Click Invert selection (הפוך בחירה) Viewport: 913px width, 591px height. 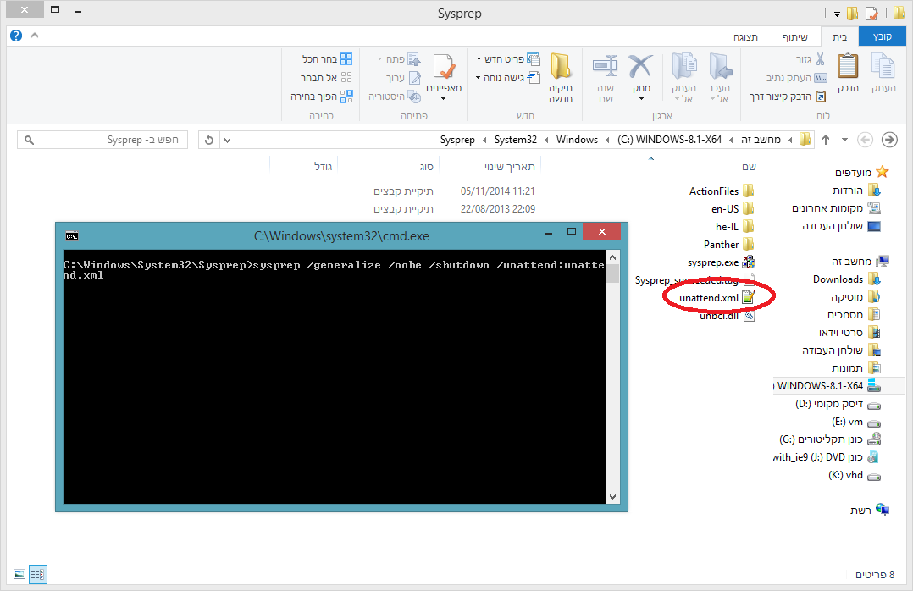pos(322,96)
